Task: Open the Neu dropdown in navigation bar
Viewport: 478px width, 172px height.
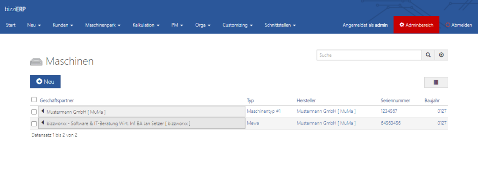Action: (x=34, y=25)
